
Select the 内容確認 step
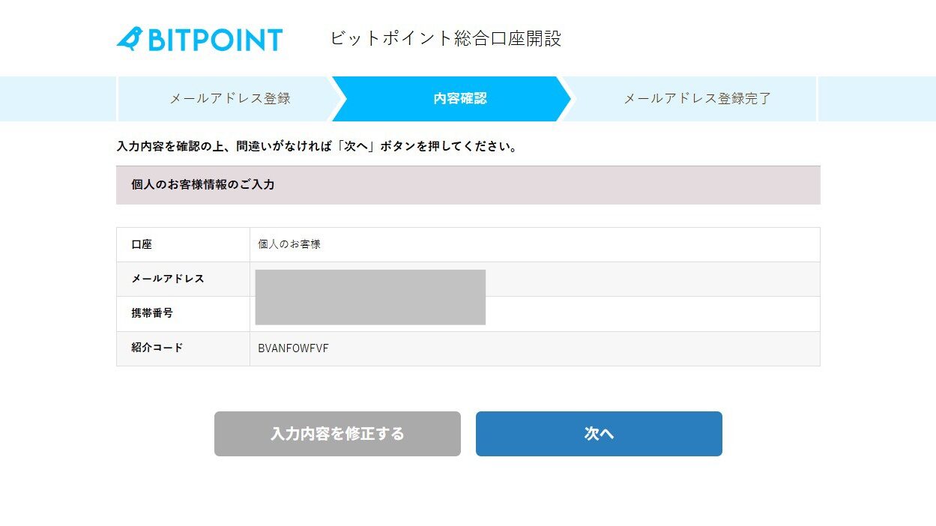459,99
